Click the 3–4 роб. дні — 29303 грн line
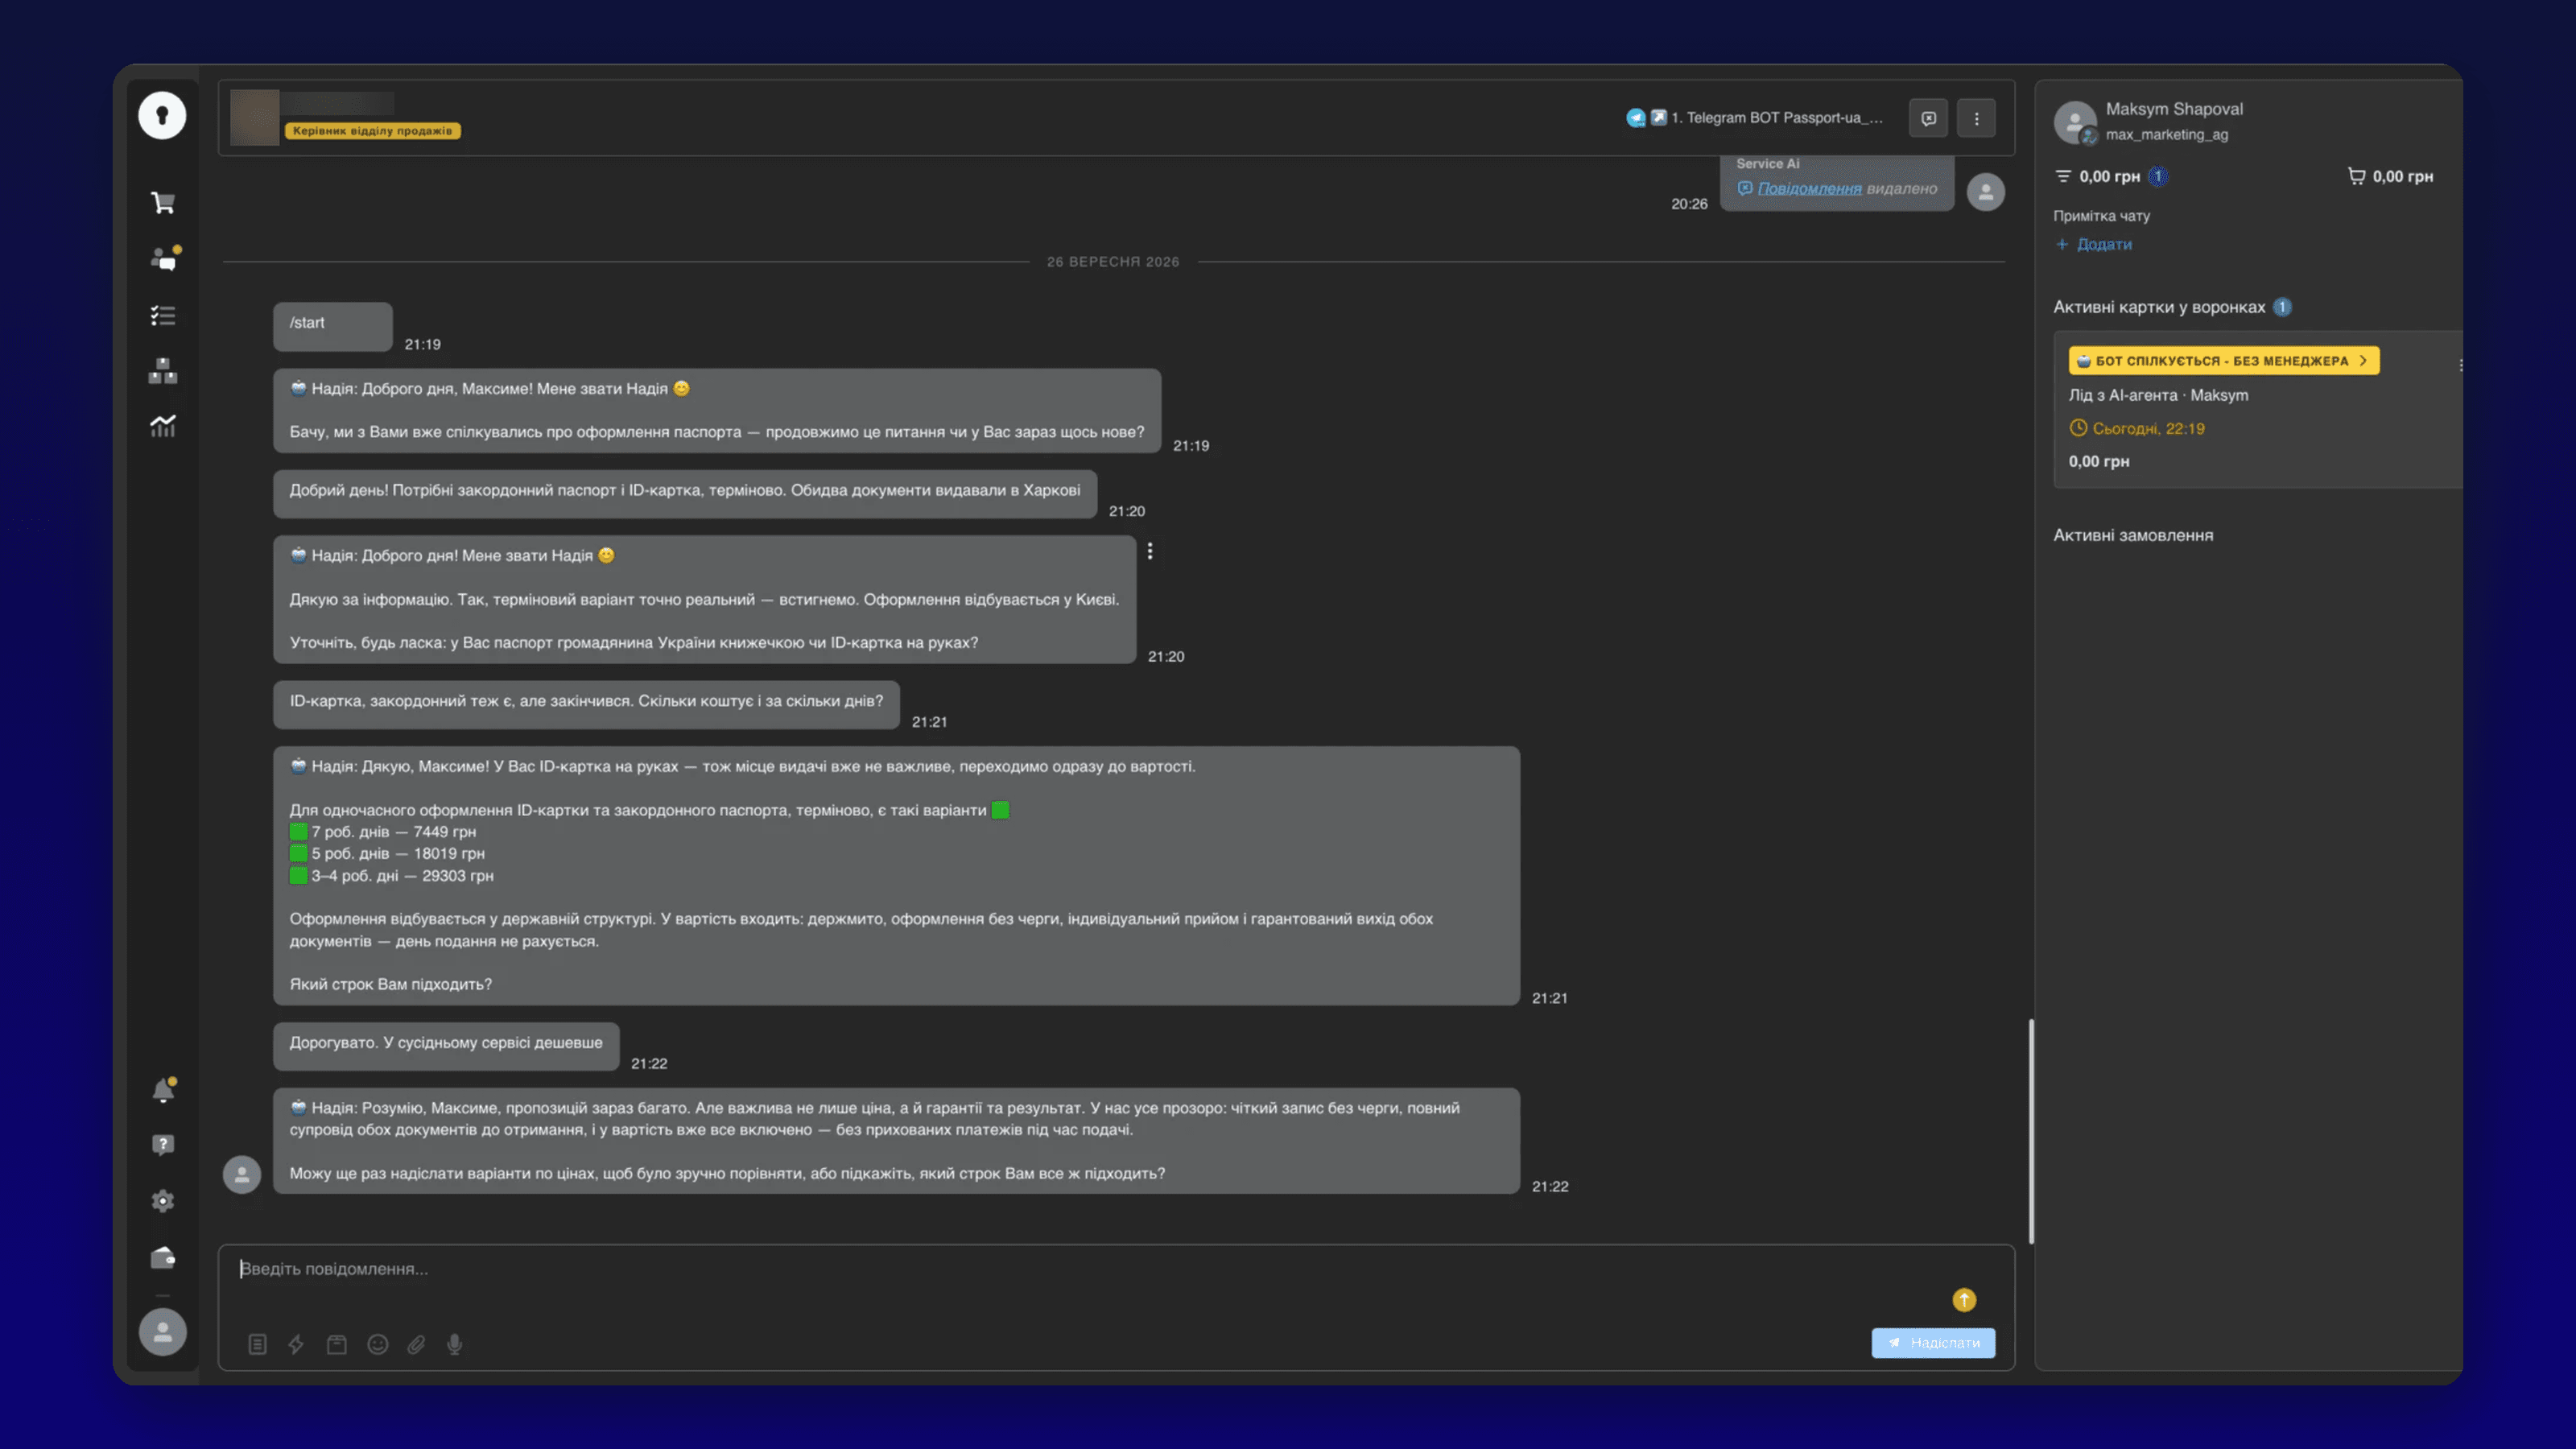The image size is (2576, 1449). (x=391, y=876)
